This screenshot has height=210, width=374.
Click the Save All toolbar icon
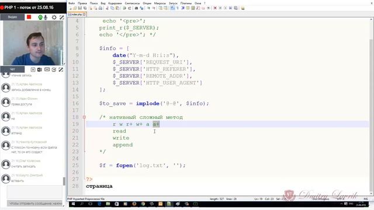85,8
